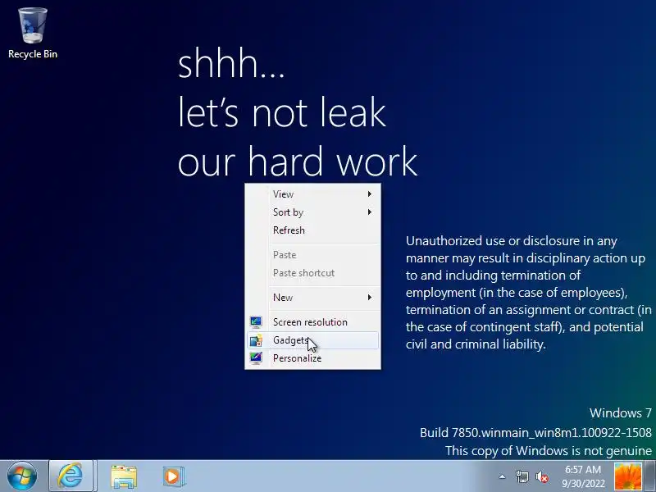
Task: Click the muted volume tray icon
Action: [x=542, y=476]
